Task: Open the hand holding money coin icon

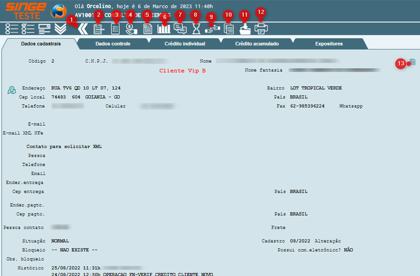Action: click(131, 29)
